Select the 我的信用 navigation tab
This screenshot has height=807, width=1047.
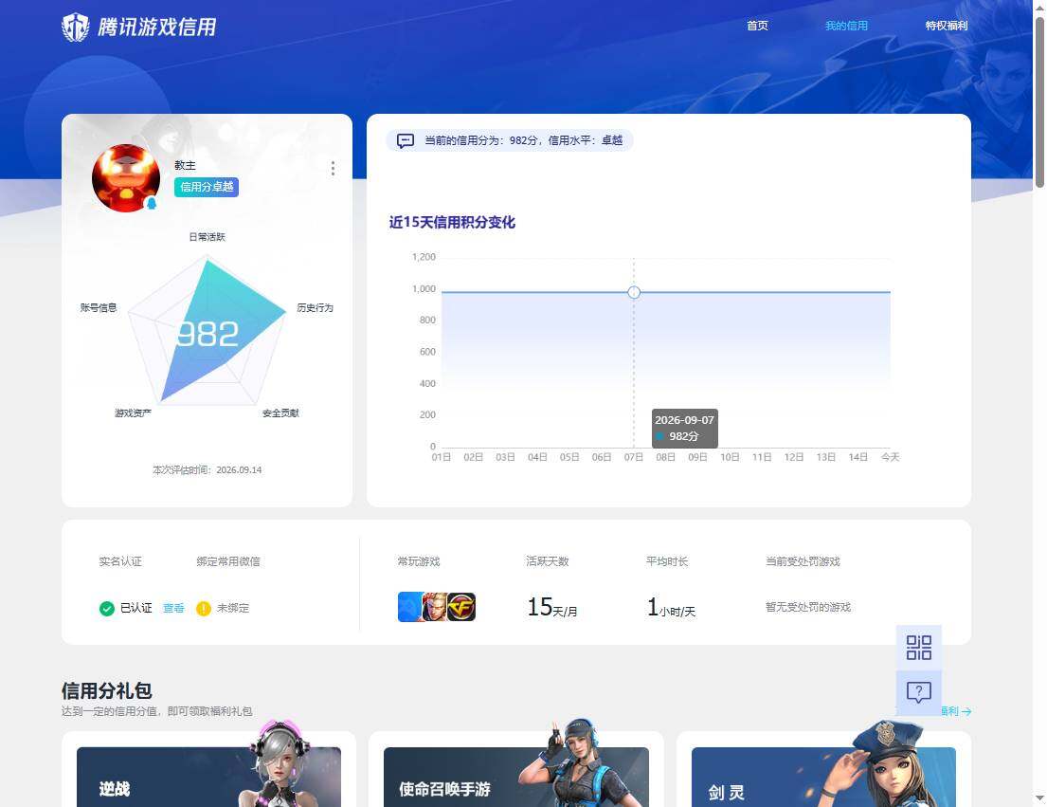click(846, 26)
